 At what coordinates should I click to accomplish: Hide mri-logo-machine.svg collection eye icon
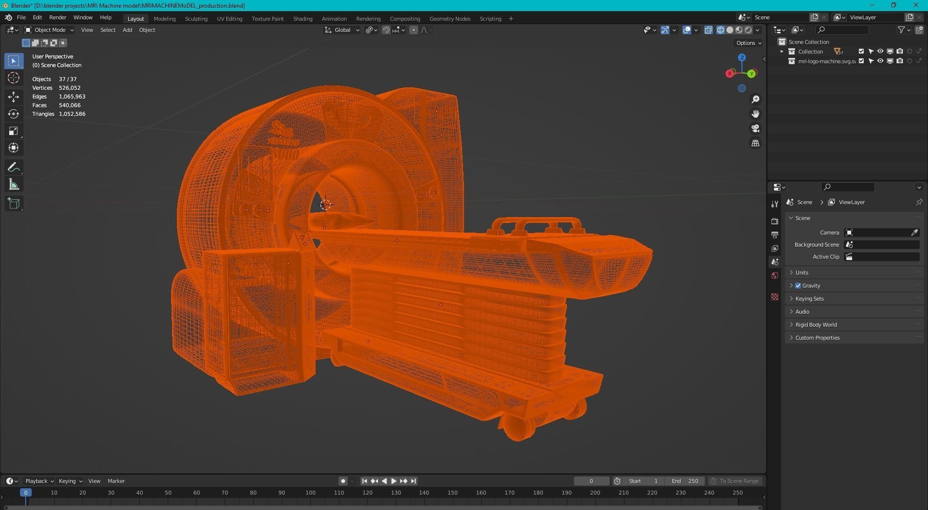(880, 61)
